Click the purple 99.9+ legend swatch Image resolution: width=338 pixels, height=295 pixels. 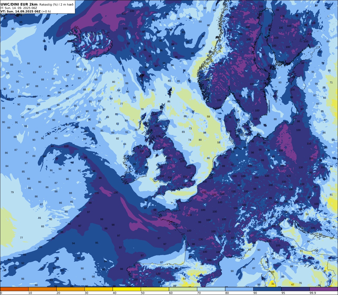323,289
